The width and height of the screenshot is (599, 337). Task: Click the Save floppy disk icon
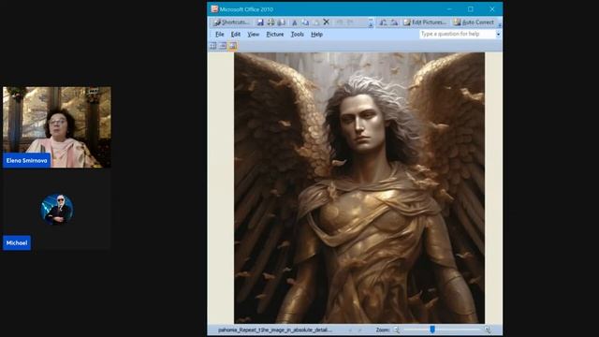260,22
